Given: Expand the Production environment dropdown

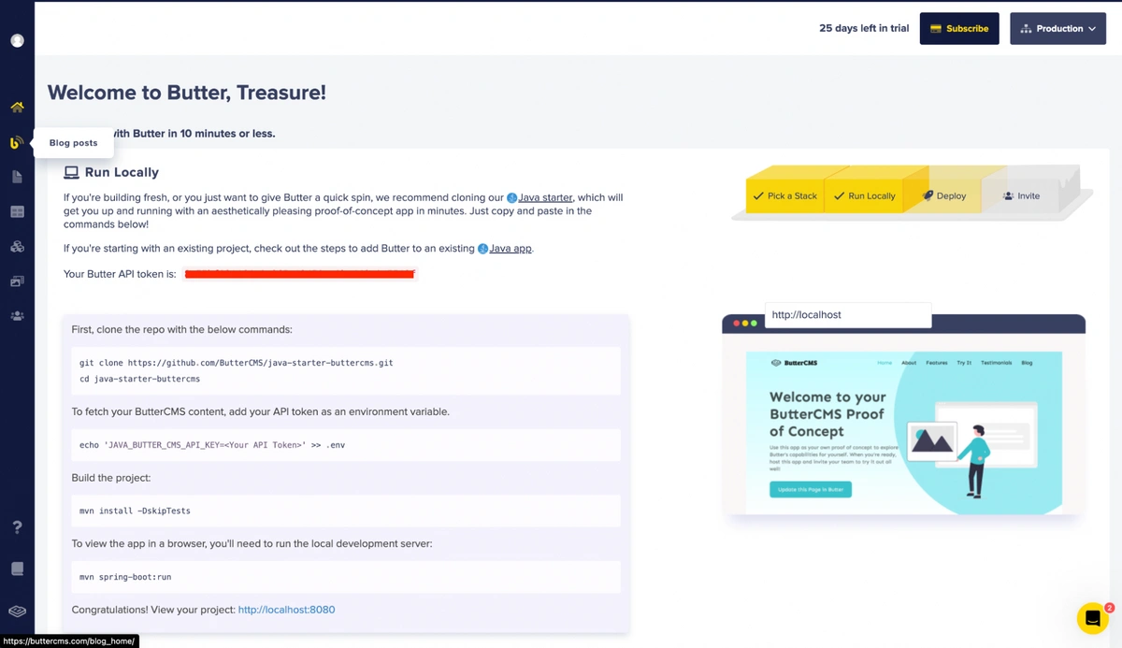Looking at the screenshot, I should [1057, 28].
